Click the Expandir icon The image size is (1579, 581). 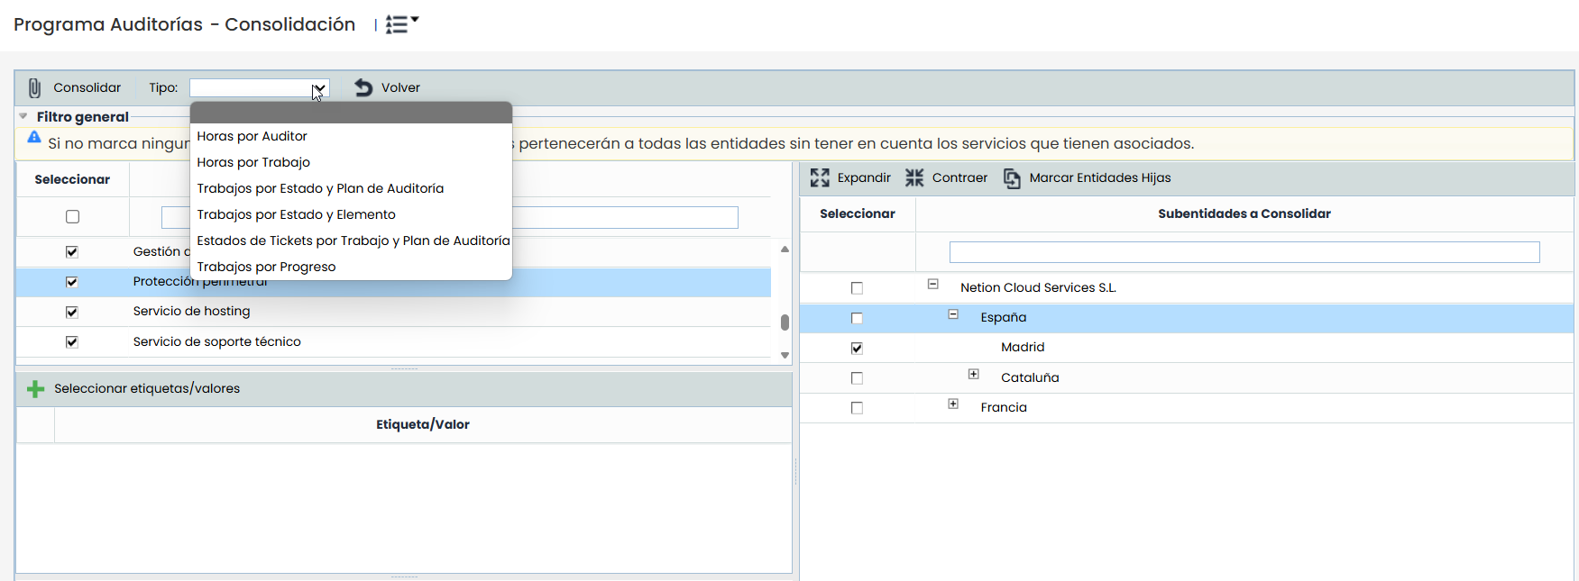click(x=820, y=177)
